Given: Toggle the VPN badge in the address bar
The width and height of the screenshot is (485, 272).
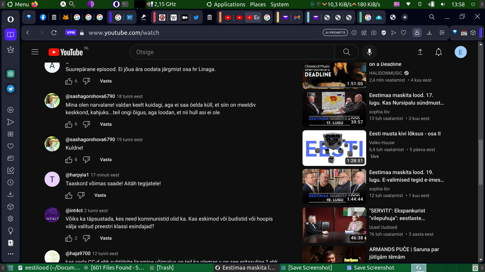Looking at the screenshot, I should 71,33.
